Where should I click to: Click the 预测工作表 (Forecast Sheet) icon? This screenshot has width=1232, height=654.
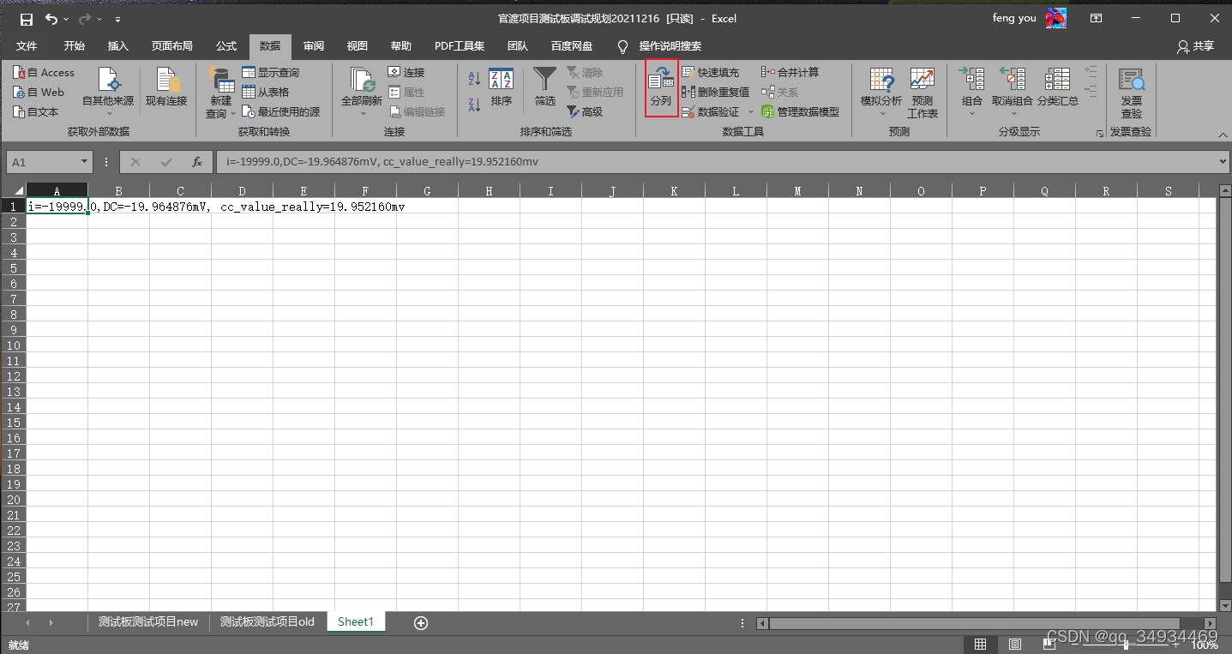point(922,88)
